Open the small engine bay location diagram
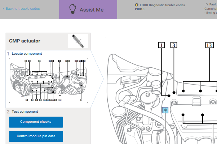Image resolution: width=217 pixels, height=144 pixels. click(48, 80)
